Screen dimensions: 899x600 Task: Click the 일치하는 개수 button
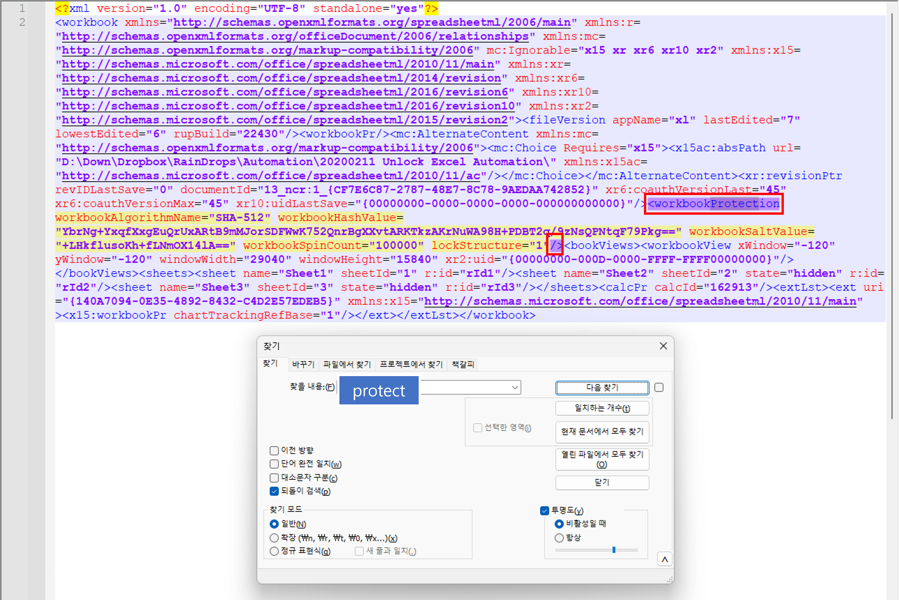602,408
